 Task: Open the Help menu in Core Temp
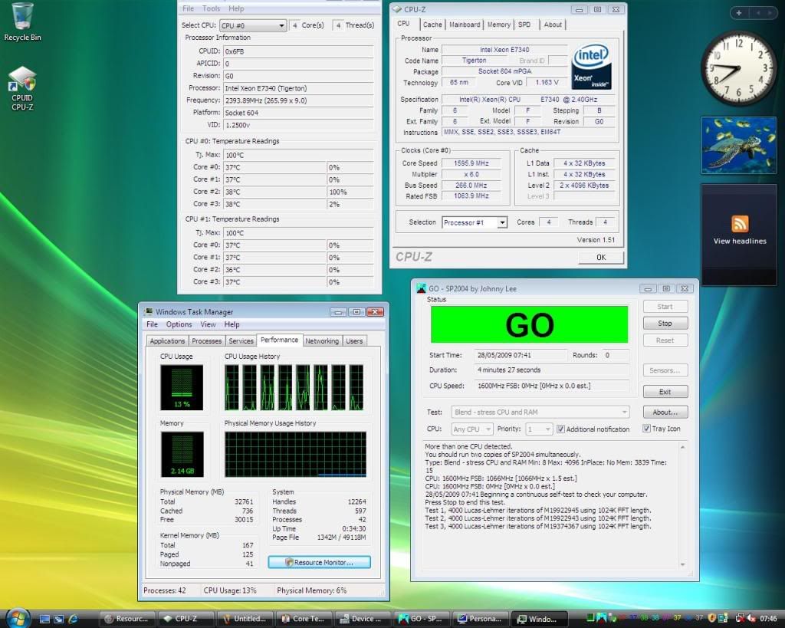(x=236, y=8)
